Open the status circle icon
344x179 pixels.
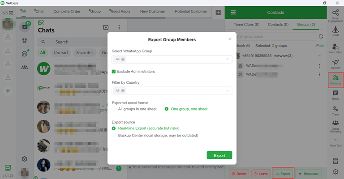[x=25, y=40]
